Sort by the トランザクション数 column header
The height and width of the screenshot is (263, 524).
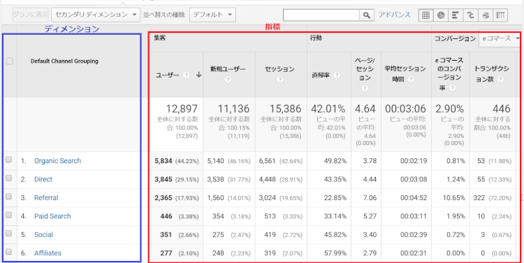(x=492, y=74)
